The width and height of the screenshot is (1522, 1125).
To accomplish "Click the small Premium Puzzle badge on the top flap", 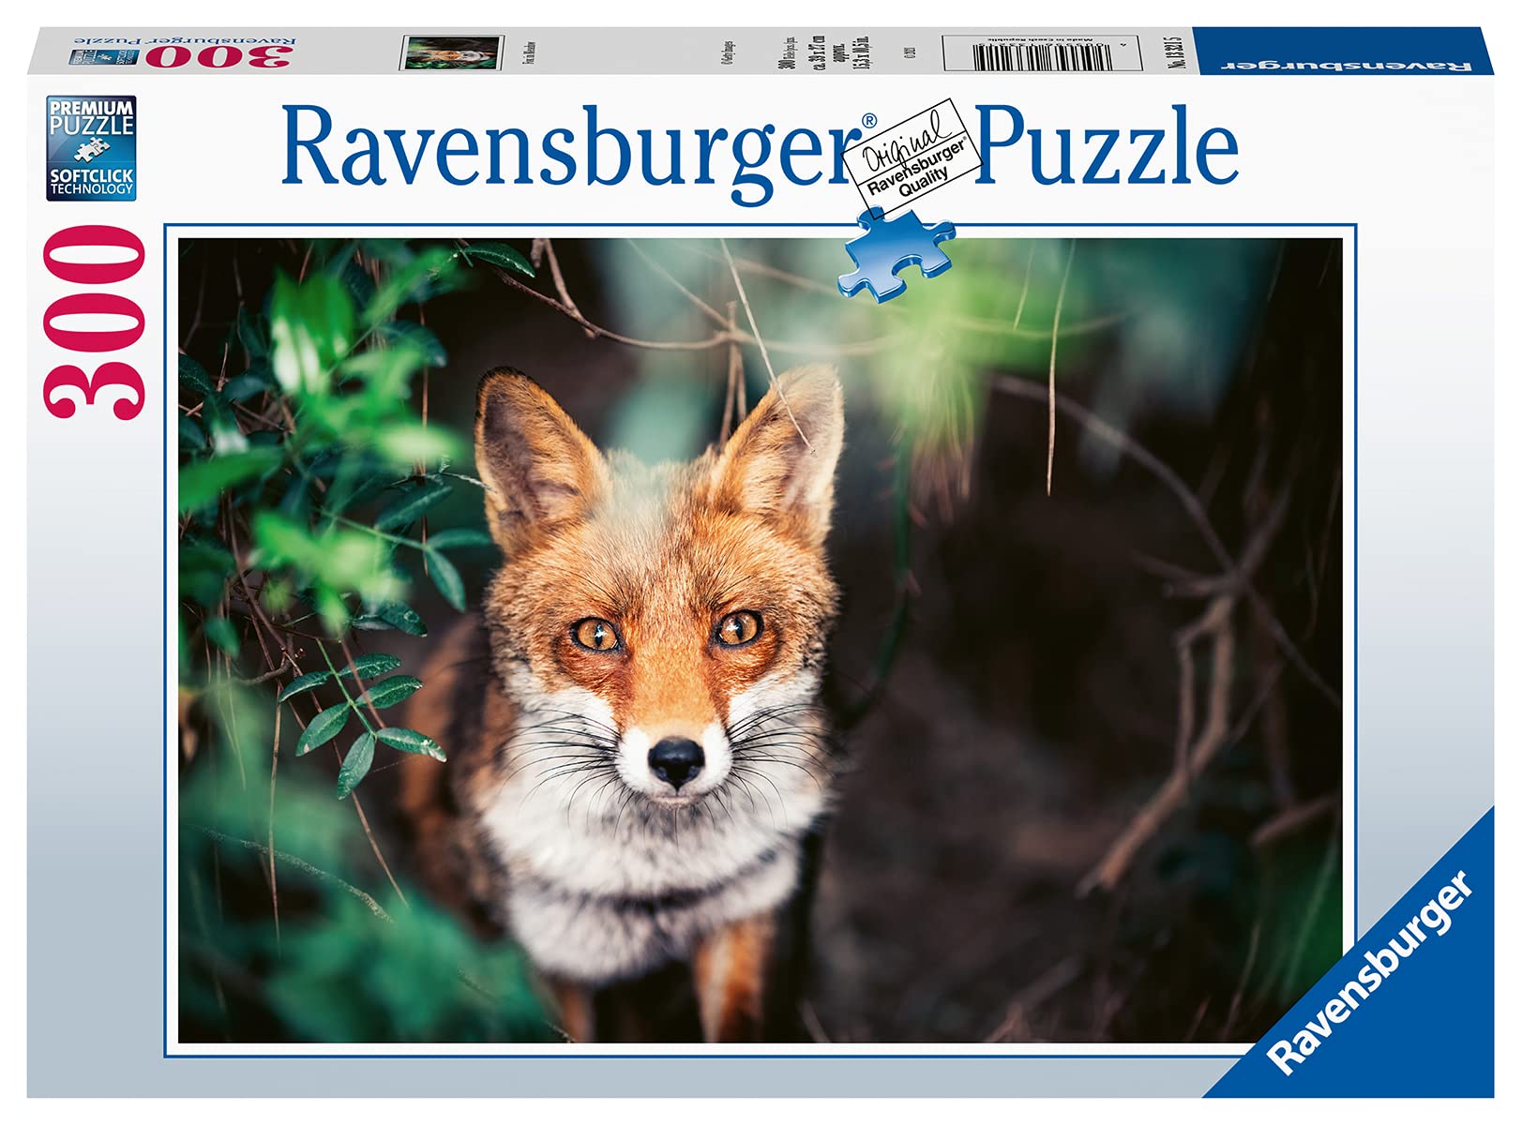I will (104, 56).
